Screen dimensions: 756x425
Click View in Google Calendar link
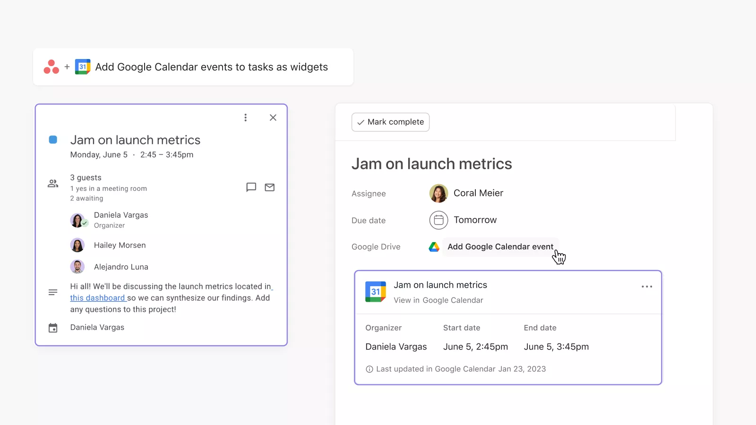438,300
